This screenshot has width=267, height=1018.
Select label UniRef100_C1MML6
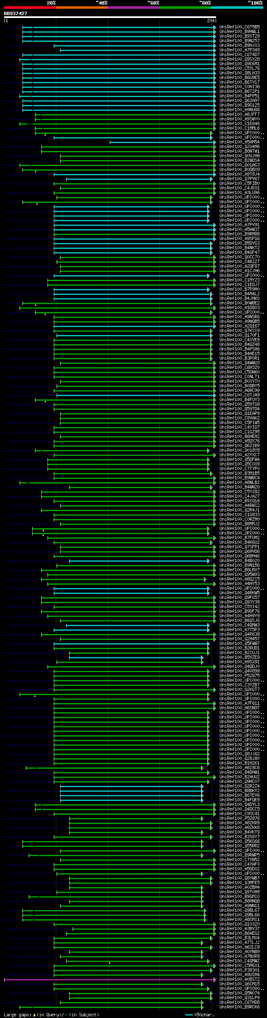point(239,128)
